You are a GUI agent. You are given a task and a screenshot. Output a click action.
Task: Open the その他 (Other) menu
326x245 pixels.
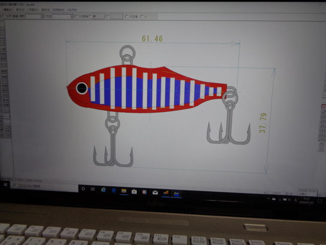(59, 9)
